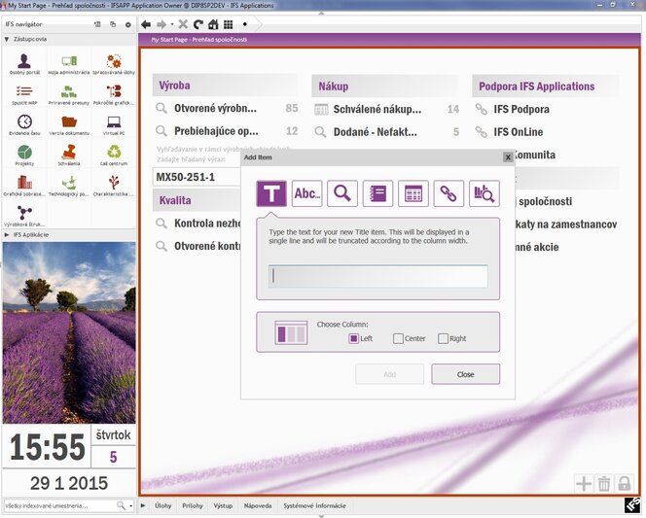Toggle the page lock icon
The height and width of the screenshot is (518, 646).
(x=625, y=483)
